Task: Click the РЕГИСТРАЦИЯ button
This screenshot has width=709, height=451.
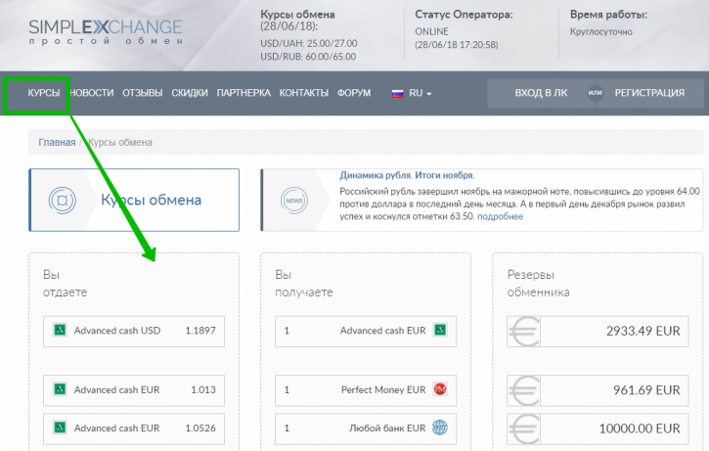Action: pos(649,93)
